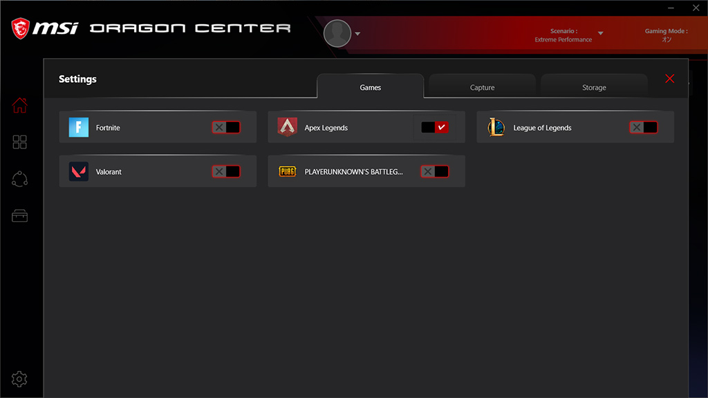The width and height of the screenshot is (708, 398).
Task: Click the Dragon Center title text
Action: (x=190, y=28)
